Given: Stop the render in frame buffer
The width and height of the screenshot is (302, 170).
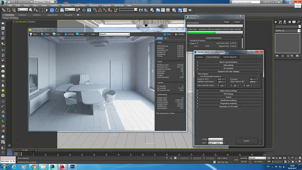Looking at the screenshot, I should (x=167, y=34).
